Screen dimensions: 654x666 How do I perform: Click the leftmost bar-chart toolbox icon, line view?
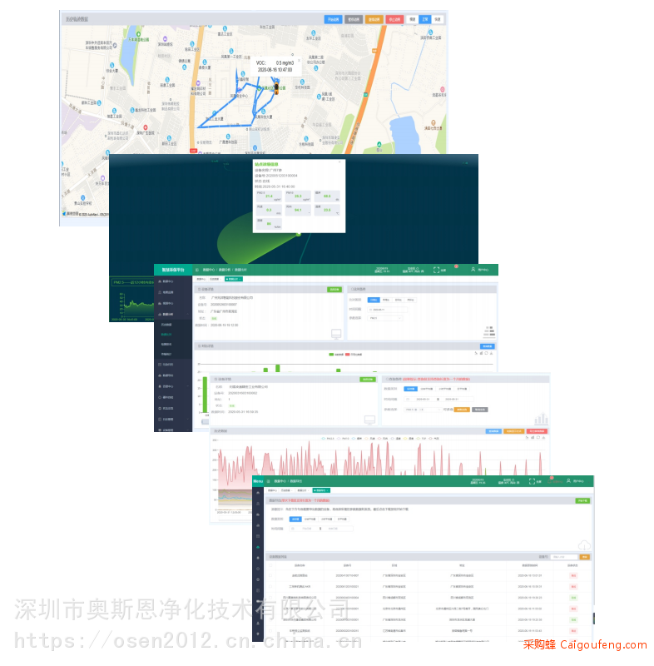click(x=476, y=353)
